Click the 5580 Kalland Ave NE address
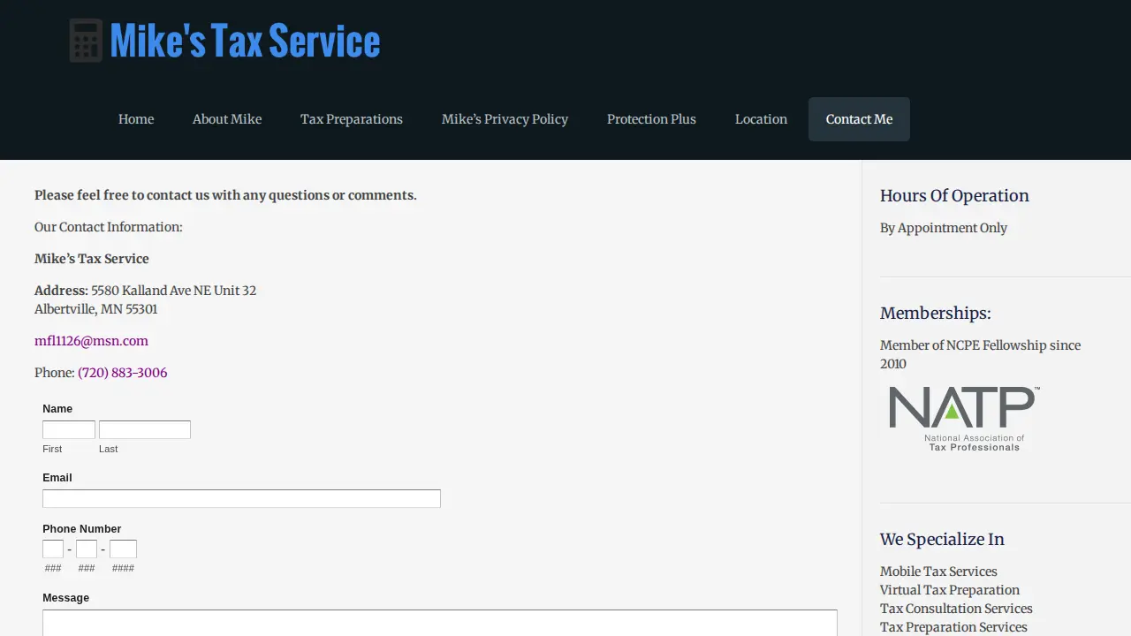This screenshot has height=636, width=1131. (x=174, y=291)
